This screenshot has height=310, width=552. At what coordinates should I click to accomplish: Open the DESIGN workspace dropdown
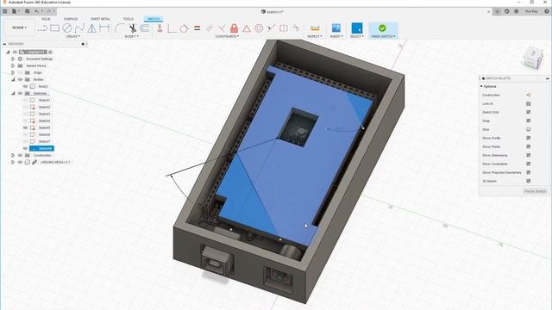[x=19, y=28]
